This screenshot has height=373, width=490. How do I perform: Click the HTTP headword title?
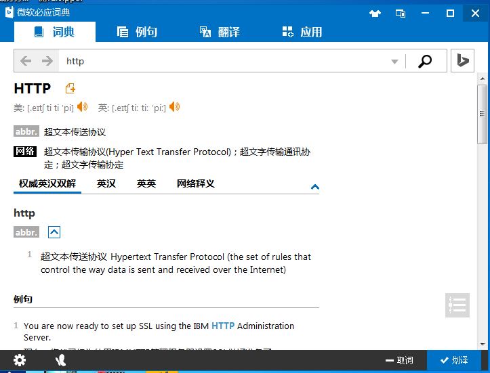[32, 88]
